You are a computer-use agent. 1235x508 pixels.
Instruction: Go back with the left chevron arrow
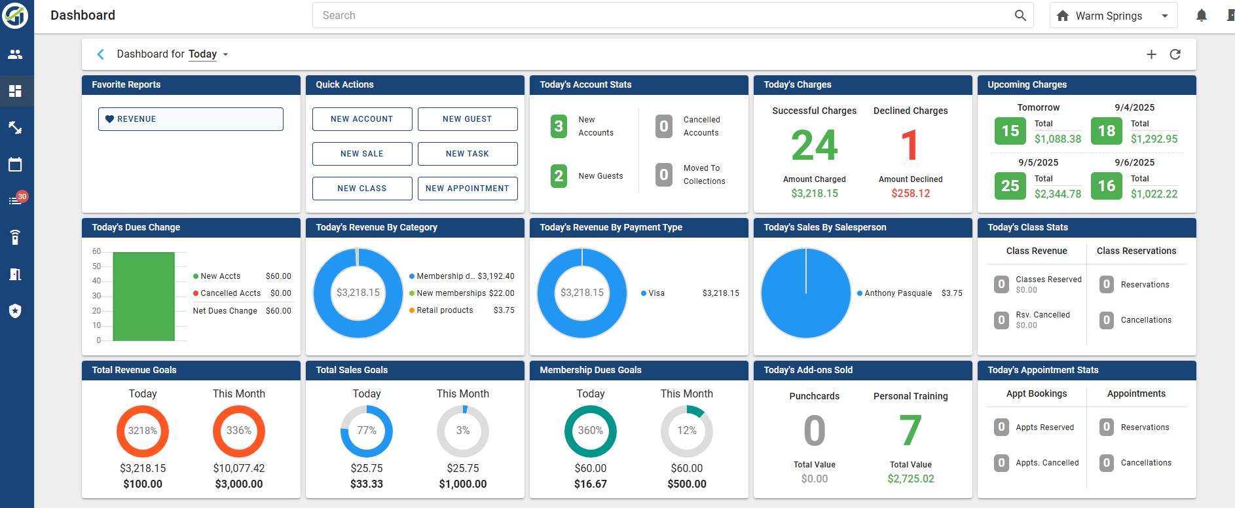click(x=100, y=54)
